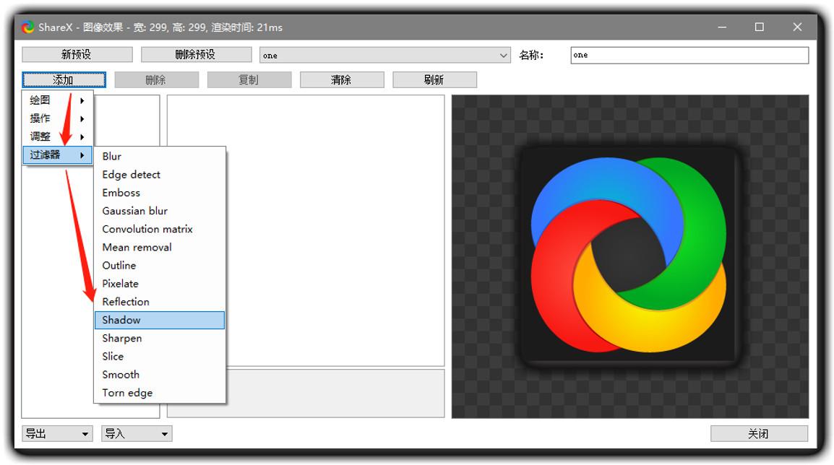This screenshot has width=834, height=465.
Task: Open the 导入 dropdown button
Action: click(137, 434)
